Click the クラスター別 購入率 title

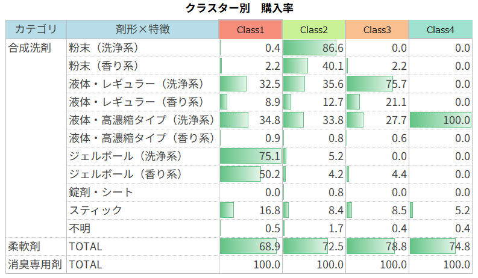[x=239, y=8]
